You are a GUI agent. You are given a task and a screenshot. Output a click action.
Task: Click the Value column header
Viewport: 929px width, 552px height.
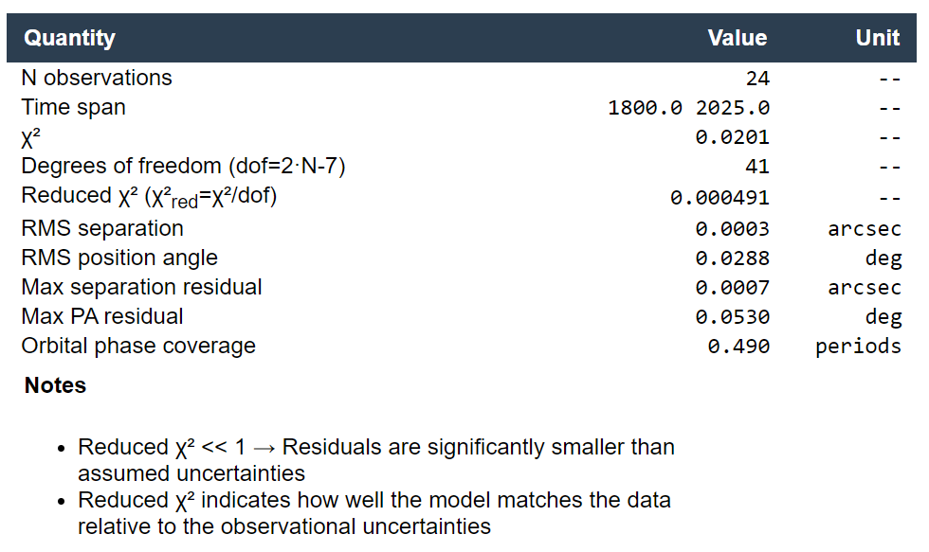pyautogui.click(x=737, y=38)
